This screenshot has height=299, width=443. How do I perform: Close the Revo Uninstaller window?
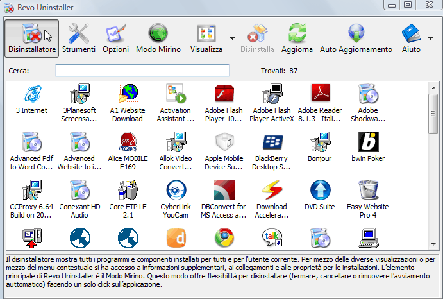(x=429, y=4)
